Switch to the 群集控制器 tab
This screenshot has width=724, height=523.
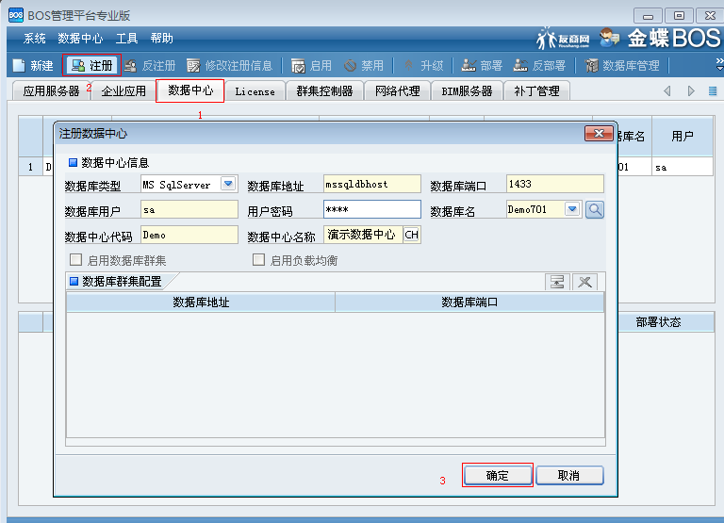324,91
